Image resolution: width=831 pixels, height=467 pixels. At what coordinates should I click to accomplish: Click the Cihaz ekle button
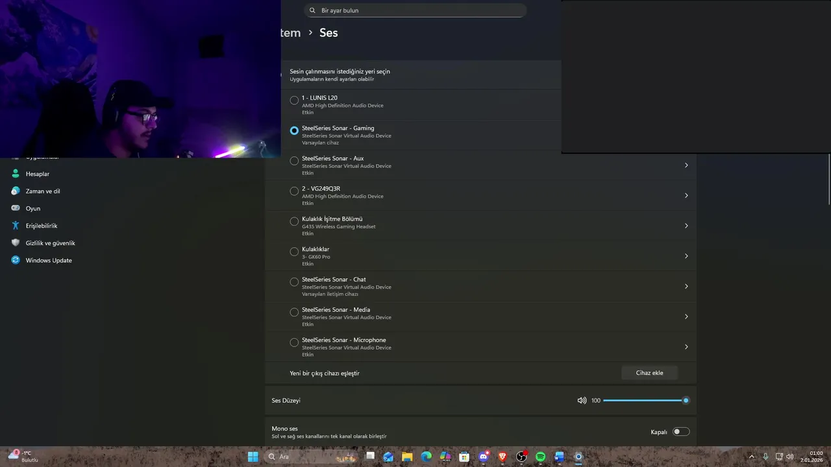point(649,373)
